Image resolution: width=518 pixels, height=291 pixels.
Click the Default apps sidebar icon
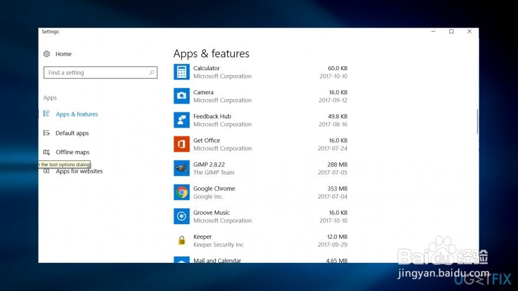tap(46, 133)
